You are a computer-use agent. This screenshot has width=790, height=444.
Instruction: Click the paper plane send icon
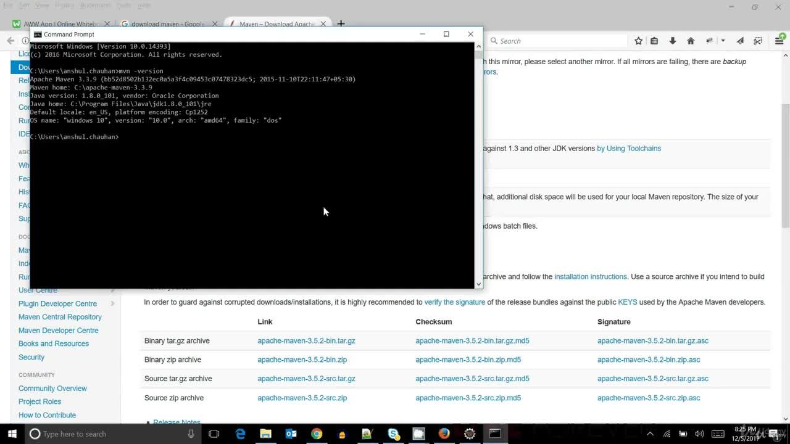click(x=740, y=41)
